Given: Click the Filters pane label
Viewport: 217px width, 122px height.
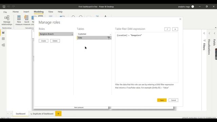Looking at the screenshot, I should 204,47.
